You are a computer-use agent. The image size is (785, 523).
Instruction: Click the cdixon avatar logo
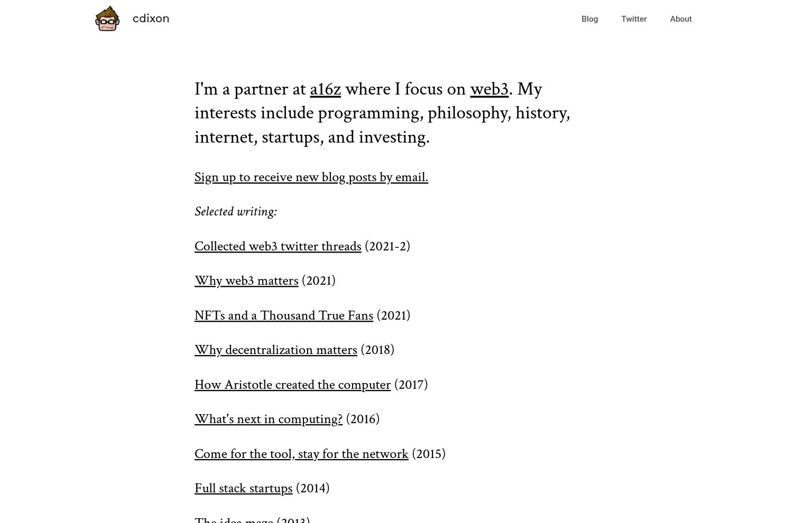107,18
